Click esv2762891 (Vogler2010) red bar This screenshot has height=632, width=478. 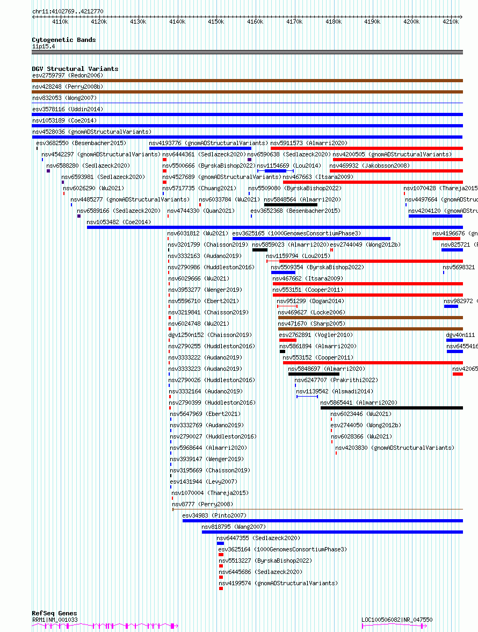click(x=287, y=340)
